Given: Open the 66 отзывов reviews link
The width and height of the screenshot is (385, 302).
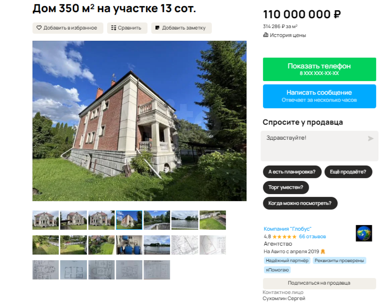Looking at the screenshot, I should pos(312,237).
